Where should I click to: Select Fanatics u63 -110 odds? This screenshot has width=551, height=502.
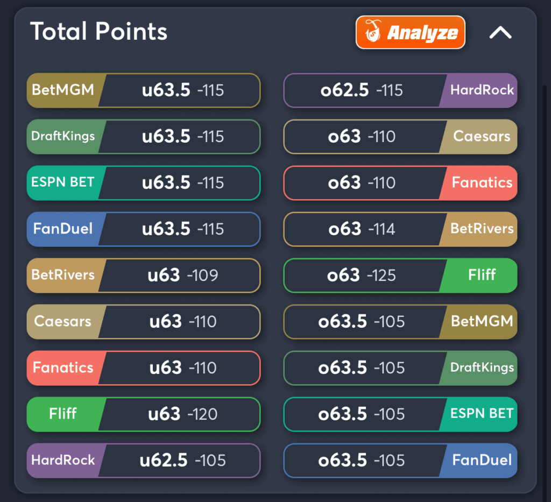point(144,368)
